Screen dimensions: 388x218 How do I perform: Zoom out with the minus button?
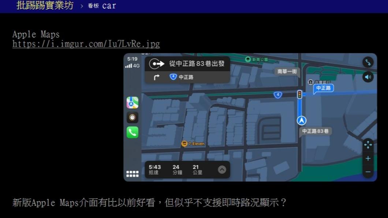(x=367, y=171)
